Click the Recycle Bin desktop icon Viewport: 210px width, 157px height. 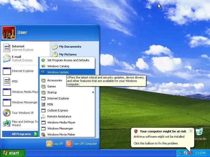click(199, 132)
